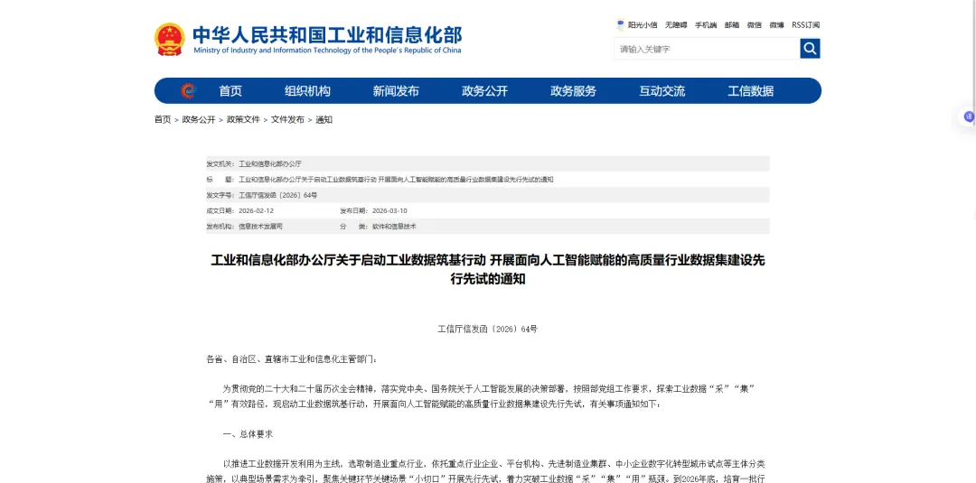Open the 首页 navigation menu item
The width and height of the screenshot is (976, 483).
(230, 91)
